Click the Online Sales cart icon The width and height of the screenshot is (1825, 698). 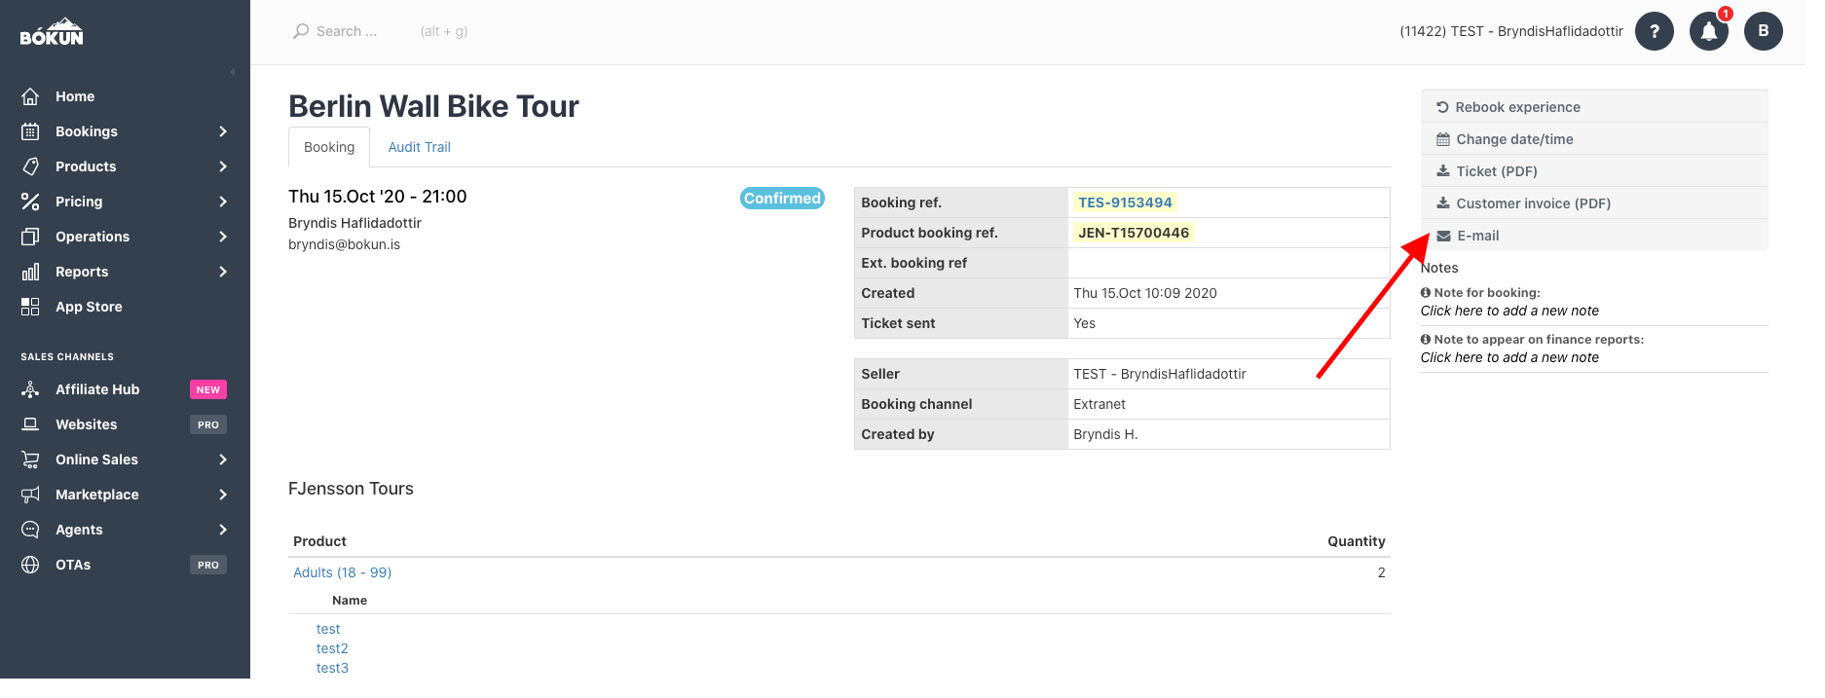[30, 459]
